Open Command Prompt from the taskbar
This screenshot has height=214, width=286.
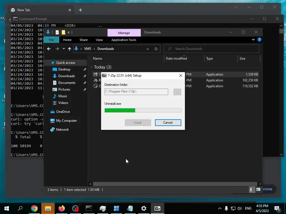pos(89,208)
